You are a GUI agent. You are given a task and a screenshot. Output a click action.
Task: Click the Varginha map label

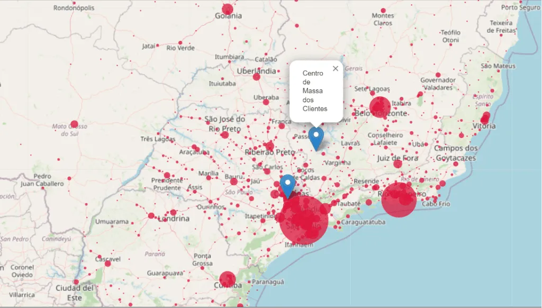pyautogui.click(x=338, y=162)
